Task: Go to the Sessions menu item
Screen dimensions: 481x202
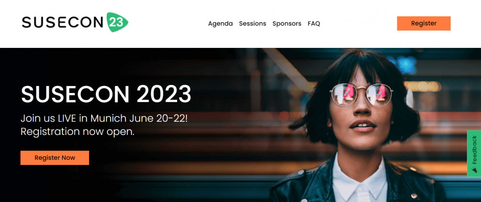Action: click(252, 23)
